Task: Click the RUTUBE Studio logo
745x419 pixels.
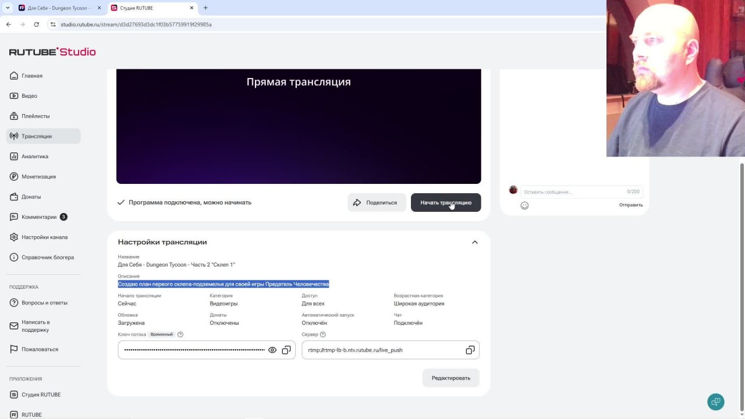Action: 52,52
